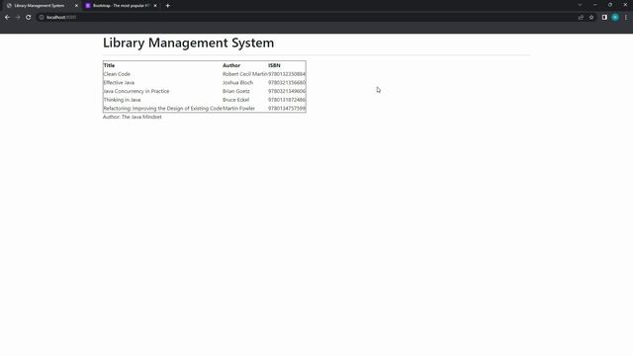Select the Clean Code title cell
The height and width of the screenshot is (356, 633).
point(117,74)
